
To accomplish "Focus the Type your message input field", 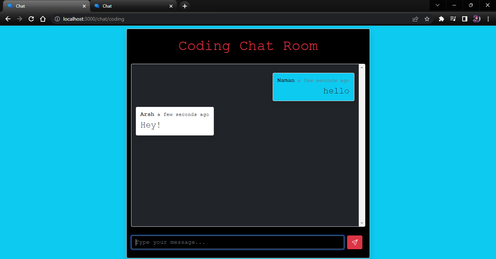I will (x=237, y=242).
